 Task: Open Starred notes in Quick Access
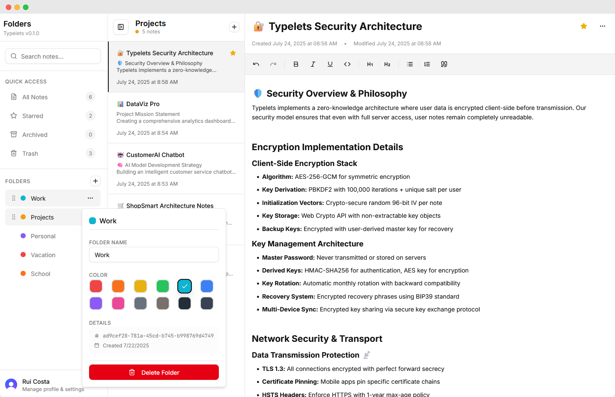click(x=53, y=116)
